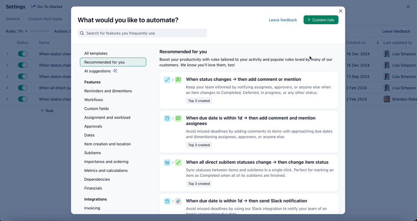This screenshot has height=221, width=417.
Task: Open the Dependencies template category
Action: point(97,179)
